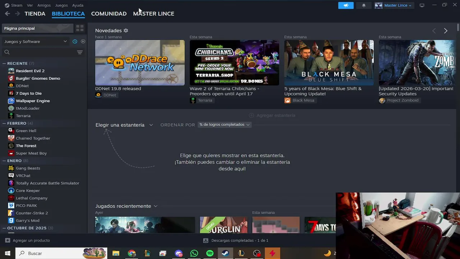Click the Steam announcements megaphone icon

click(346, 5)
